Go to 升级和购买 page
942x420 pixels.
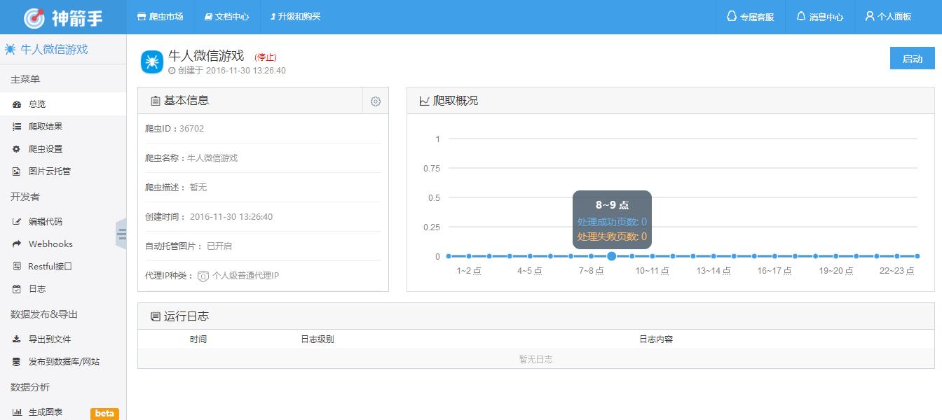pos(295,17)
